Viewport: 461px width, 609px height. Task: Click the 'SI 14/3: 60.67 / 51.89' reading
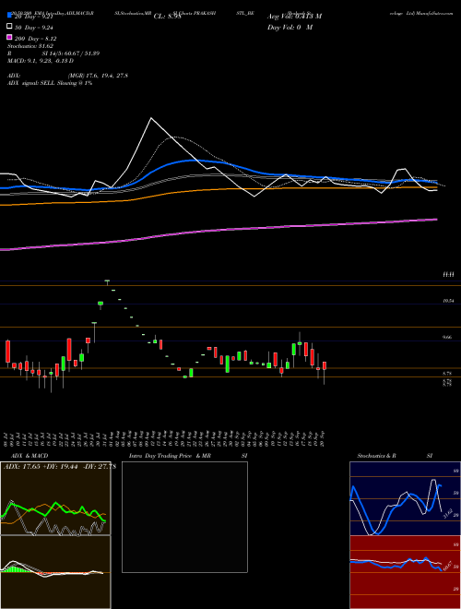(71, 54)
